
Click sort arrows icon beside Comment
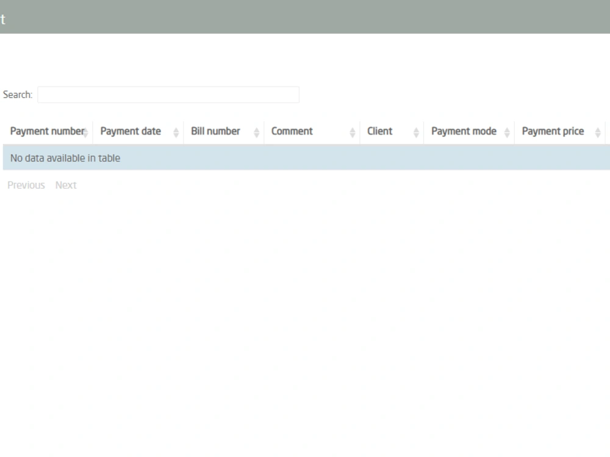[353, 133]
